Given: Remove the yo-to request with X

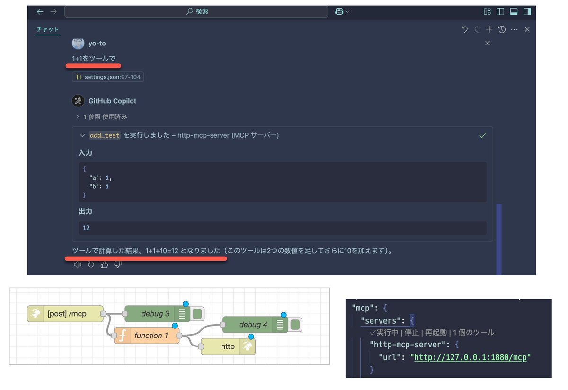Looking at the screenshot, I should click(488, 43).
